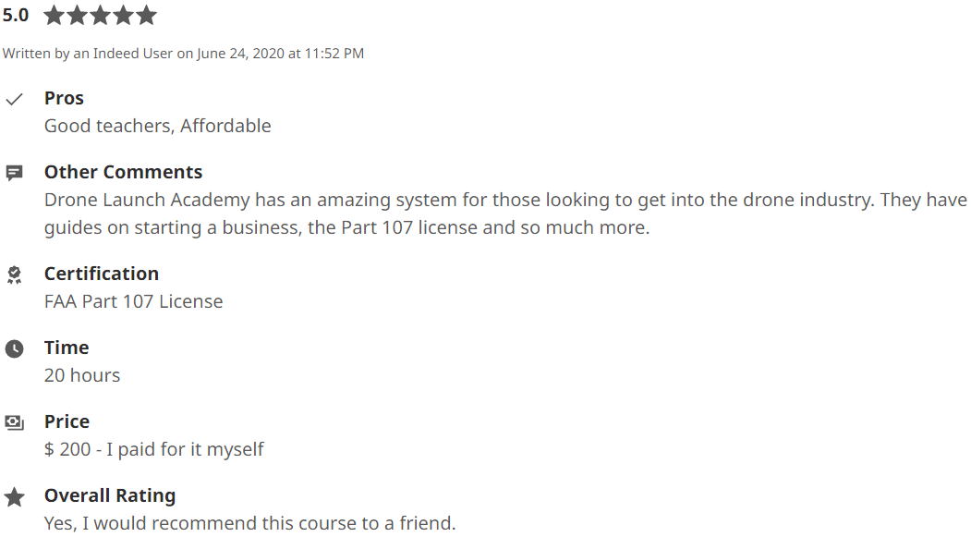Image resolution: width=971 pixels, height=537 pixels.
Task: Click the $ 200 price text
Action: (x=67, y=449)
